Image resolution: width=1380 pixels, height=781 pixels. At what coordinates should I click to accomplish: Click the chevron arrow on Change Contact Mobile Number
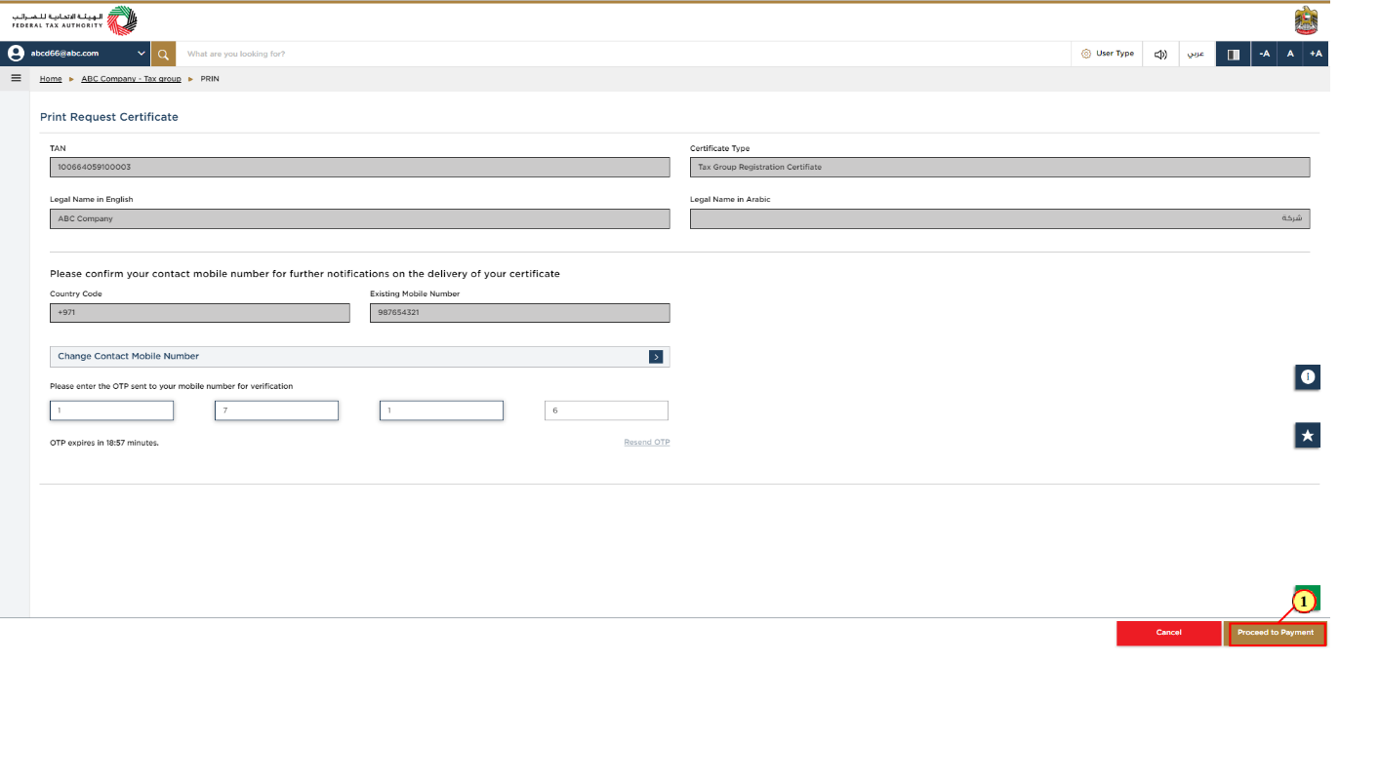pos(656,357)
